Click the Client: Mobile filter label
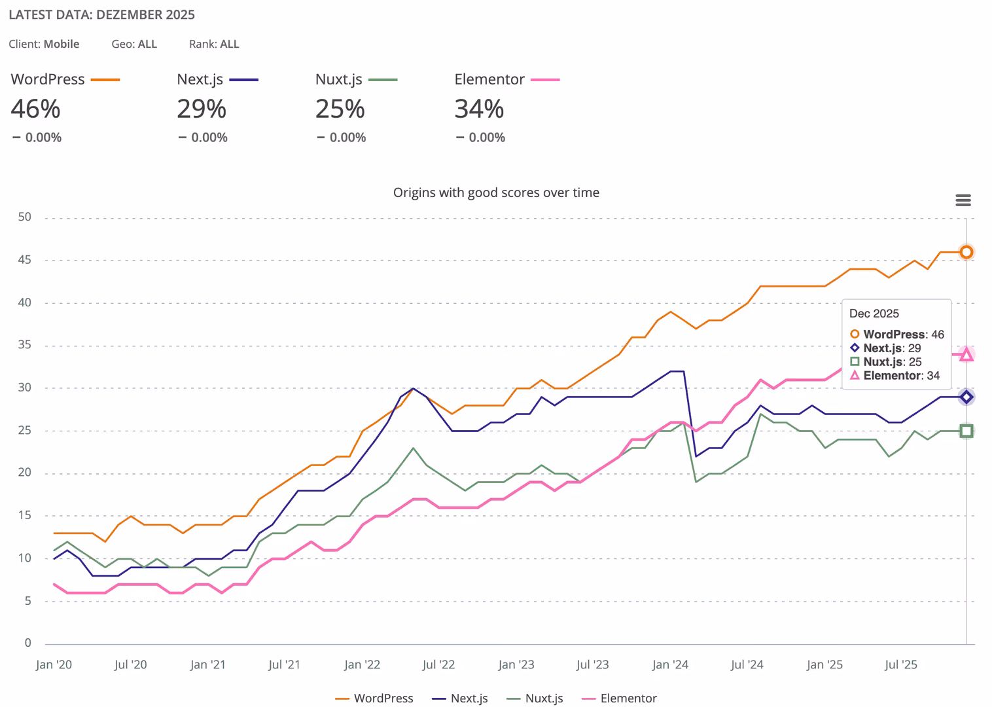The image size is (992, 707). click(44, 44)
